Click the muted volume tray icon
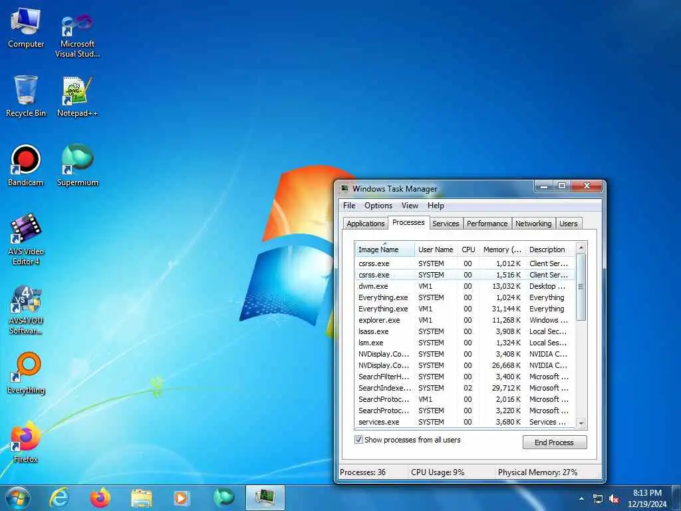 pyautogui.click(x=614, y=499)
